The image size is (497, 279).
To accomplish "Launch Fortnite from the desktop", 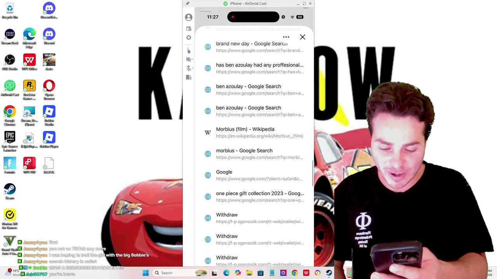I will pyautogui.click(x=10, y=165).
